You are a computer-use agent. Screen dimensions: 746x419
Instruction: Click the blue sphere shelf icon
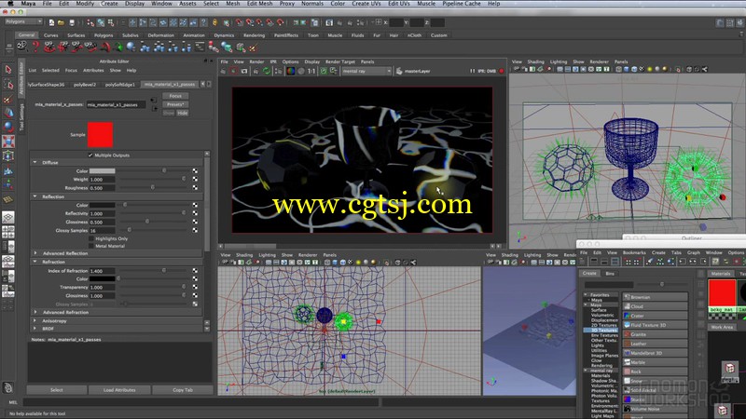pyautogui.click(x=131, y=47)
